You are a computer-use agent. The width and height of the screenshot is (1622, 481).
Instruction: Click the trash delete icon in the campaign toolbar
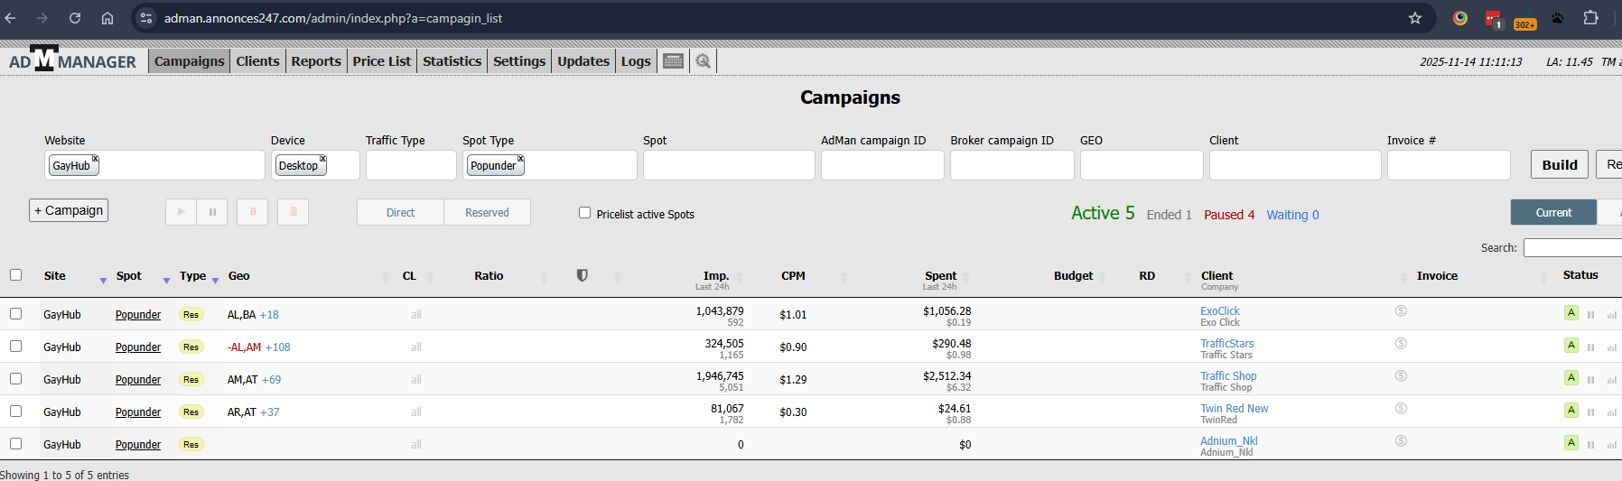pyautogui.click(x=293, y=212)
